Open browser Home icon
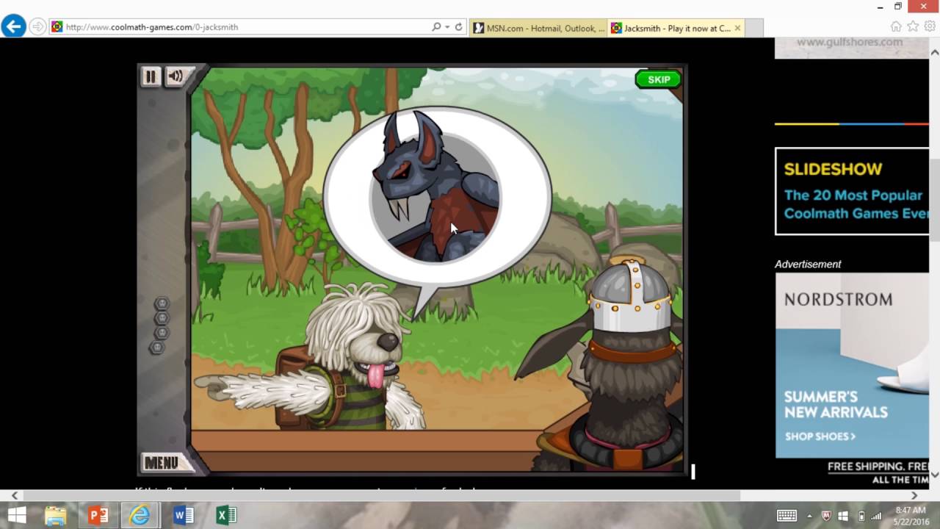 point(896,26)
